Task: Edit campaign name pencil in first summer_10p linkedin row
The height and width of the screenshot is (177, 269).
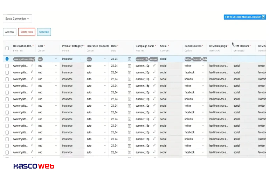Action: click(x=154, y=79)
